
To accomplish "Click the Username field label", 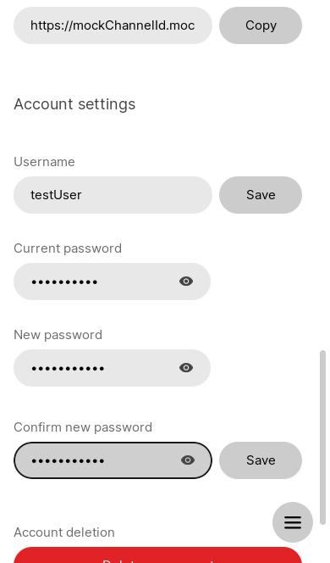I will point(45,162).
